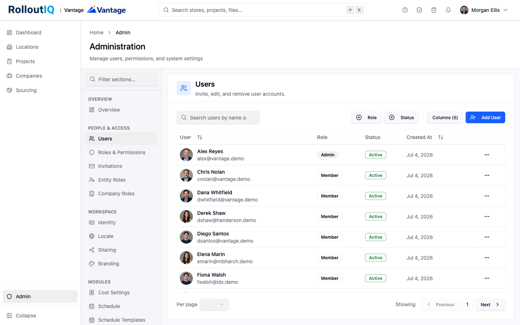The height and width of the screenshot is (325, 520).
Task: Click Elena Marin avatar
Action: click(186, 257)
